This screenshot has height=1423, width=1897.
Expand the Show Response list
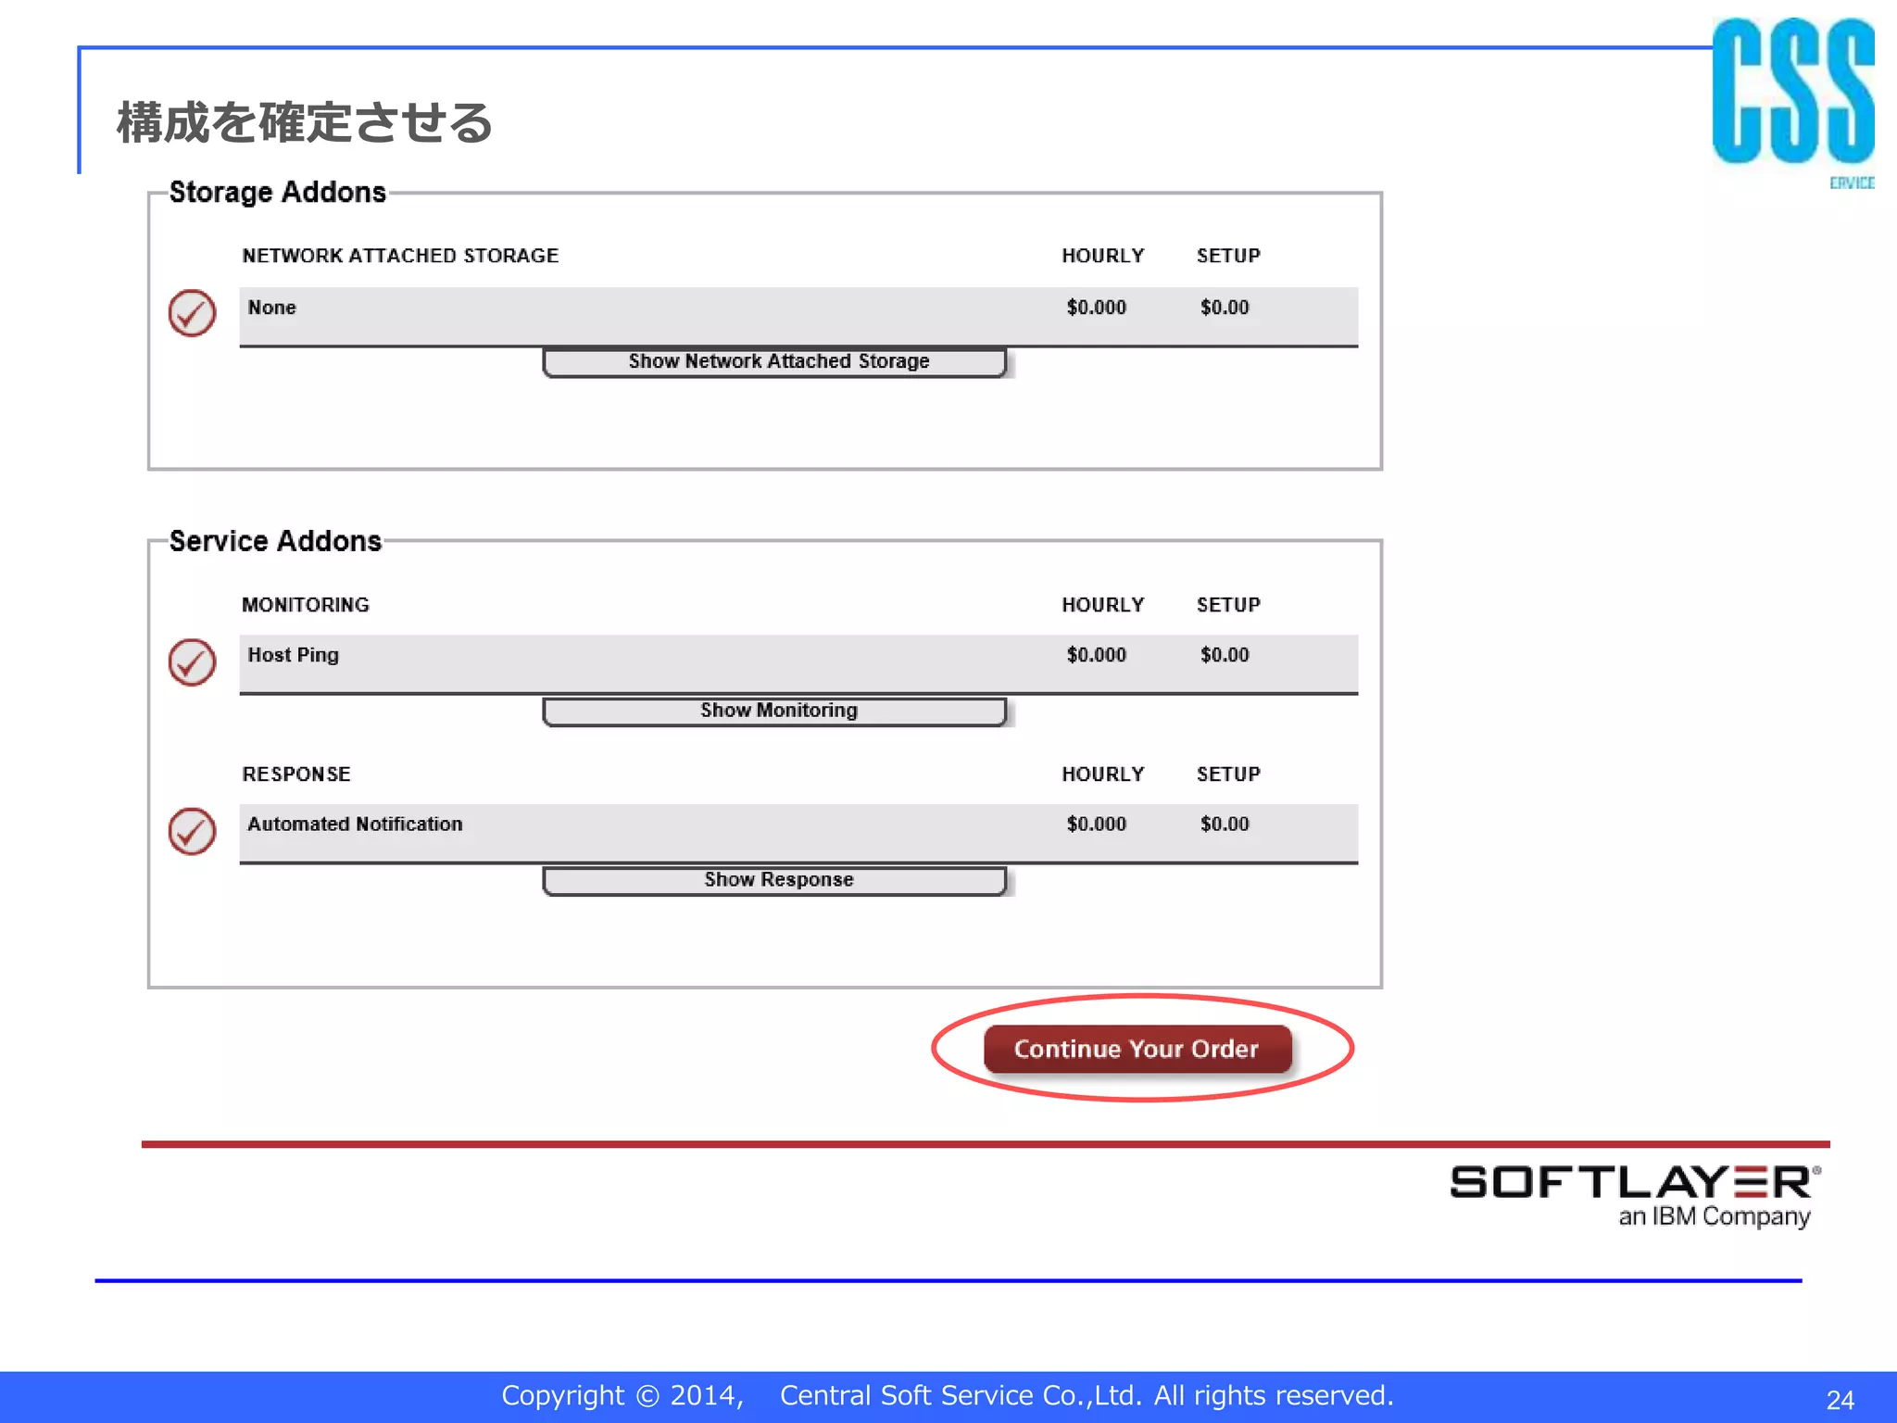coord(775,880)
